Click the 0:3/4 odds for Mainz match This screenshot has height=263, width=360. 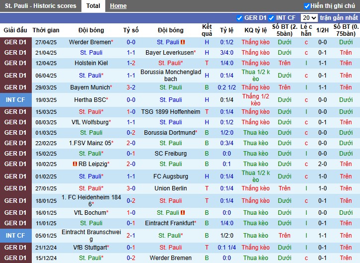(x=227, y=143)
